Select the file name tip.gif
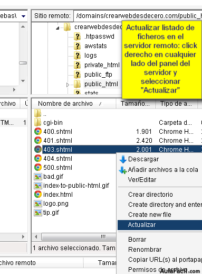The height and width of the screenshot is (274, 202). tap(51, 213)
